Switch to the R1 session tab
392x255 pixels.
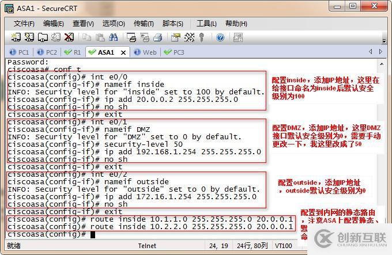click(x=73, y=52)
